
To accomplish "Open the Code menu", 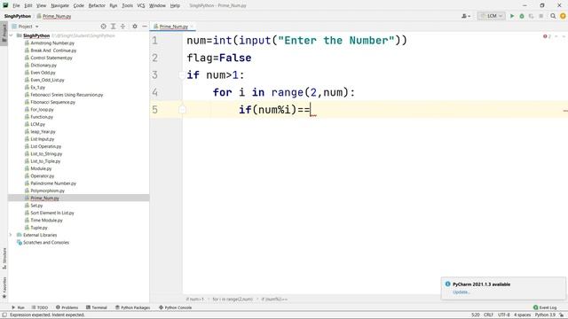I will point(79,5).
